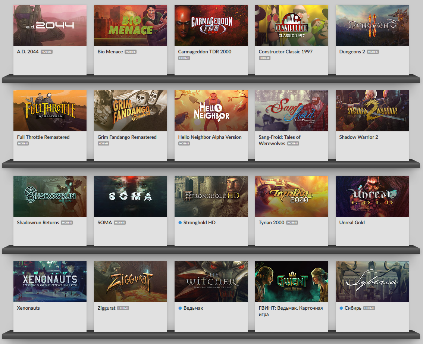Click the Dungeons 2 cover art
Screen dimensions: 423x344
click(372, 25)
